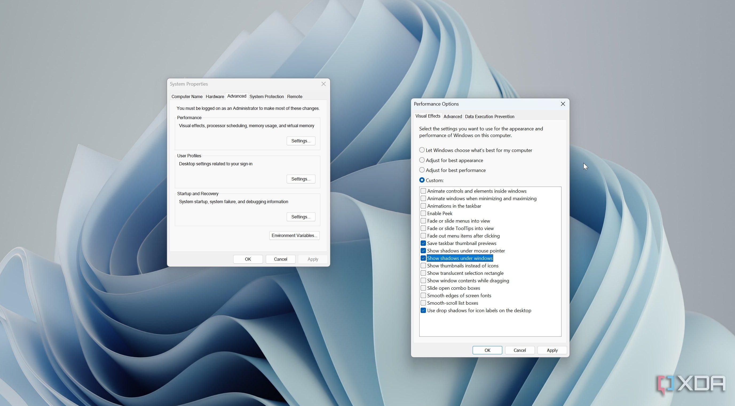Disable Show shadows under mouse pointer
The height and width of the screenshot is (406, 735).
(423, 251)
